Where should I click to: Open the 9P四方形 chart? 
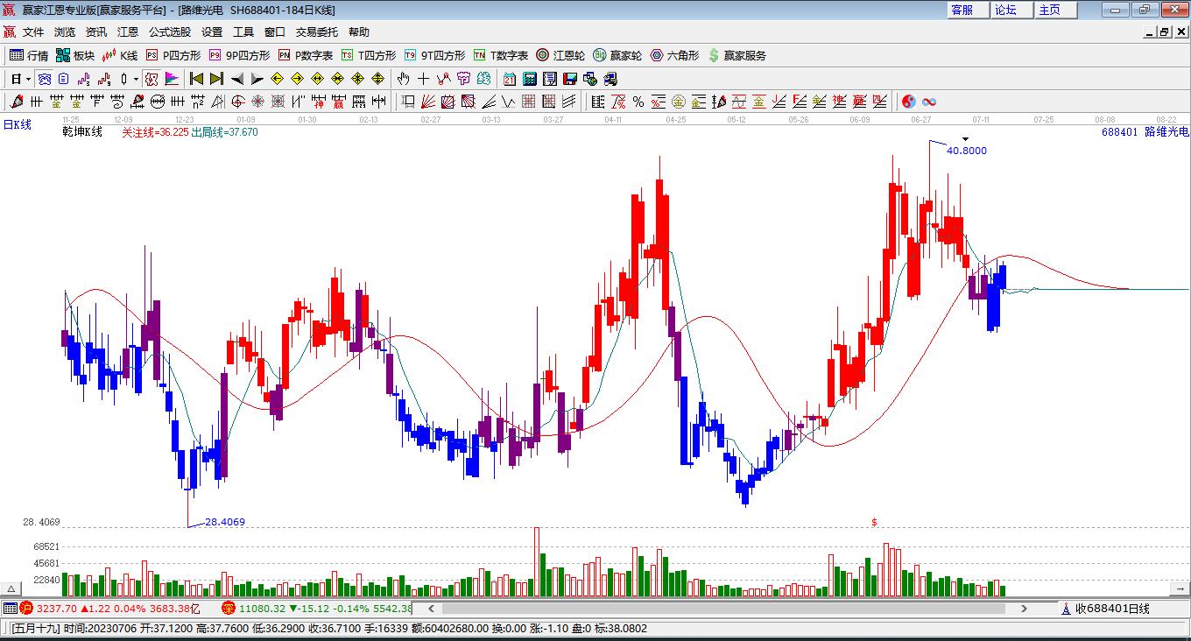tap(239, 55)
